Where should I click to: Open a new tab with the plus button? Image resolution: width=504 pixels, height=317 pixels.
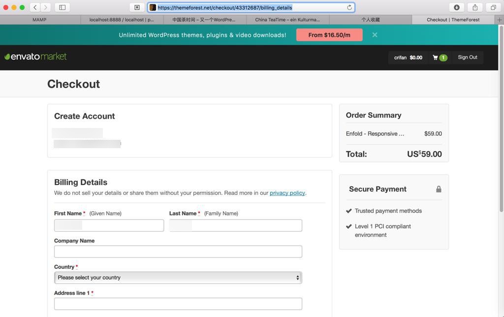point(500,20)
